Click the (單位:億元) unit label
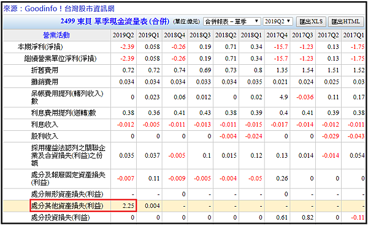The height and width of the screenshot is (225, 368). point(186,21)
